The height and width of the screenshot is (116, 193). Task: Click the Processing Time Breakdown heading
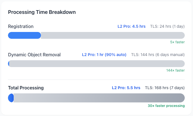pyautogui.click(x=42, y=12)
